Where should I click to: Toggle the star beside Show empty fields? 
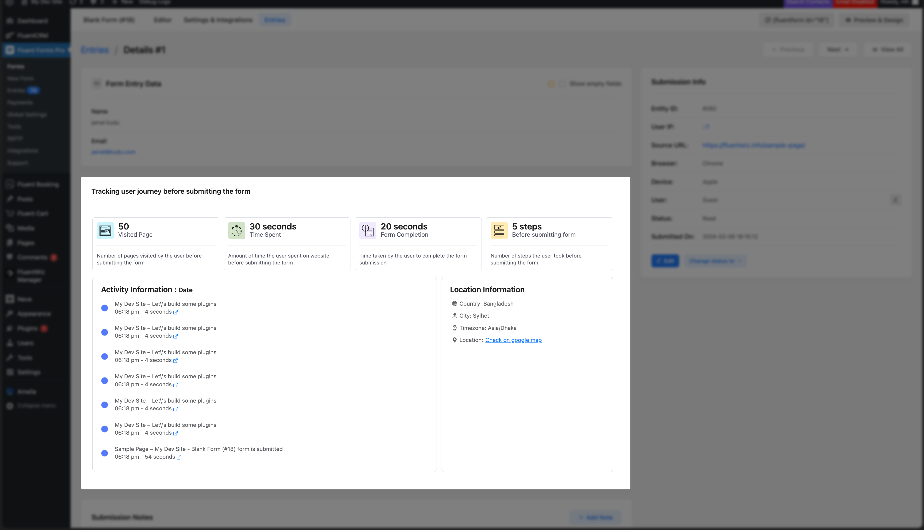point(551,83)
